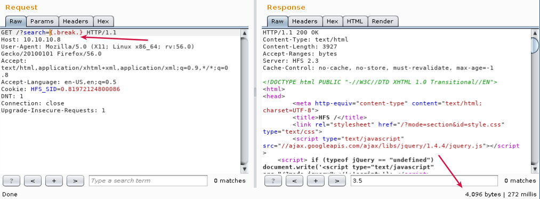Click the Request scrollbar thumb
The width and height of the screenshot is (540, 199).
pyautogui.click(x=244, y=101)
